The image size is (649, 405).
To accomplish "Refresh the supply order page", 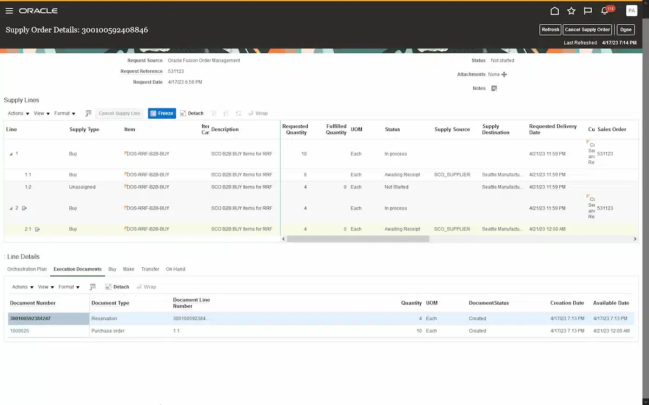I will pyautogui.click(x=551, y=30).
